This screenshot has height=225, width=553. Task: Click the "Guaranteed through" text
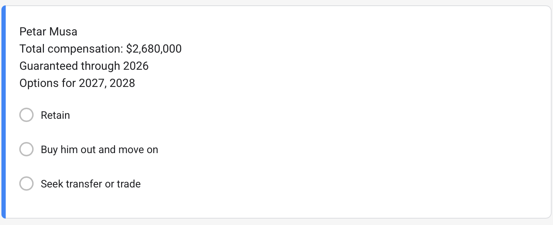coord(70,66)
